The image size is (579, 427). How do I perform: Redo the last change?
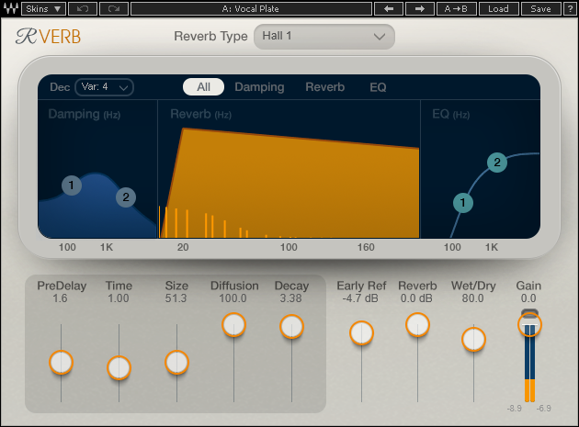pyautogui.click(x=114, y=8)
